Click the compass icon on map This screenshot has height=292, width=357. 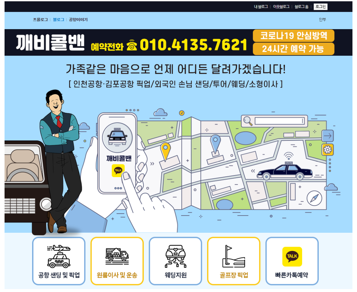(314, 198)
